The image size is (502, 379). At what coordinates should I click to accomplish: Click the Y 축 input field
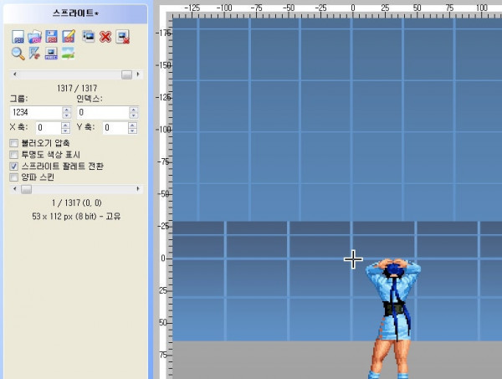tap(115, 128)
